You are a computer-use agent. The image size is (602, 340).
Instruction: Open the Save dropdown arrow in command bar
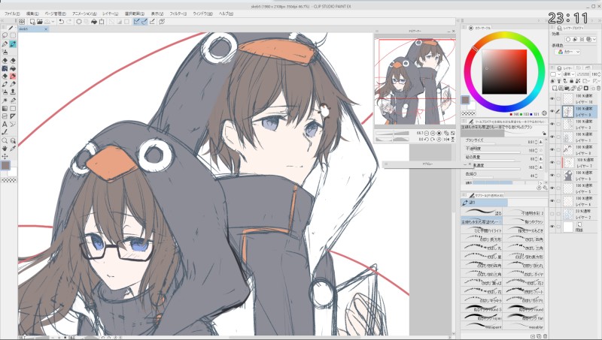click(53, 22)
